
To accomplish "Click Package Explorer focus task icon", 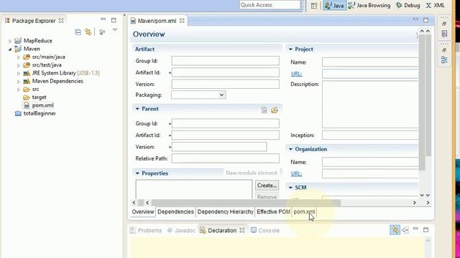I will click(x=102, y=32).
